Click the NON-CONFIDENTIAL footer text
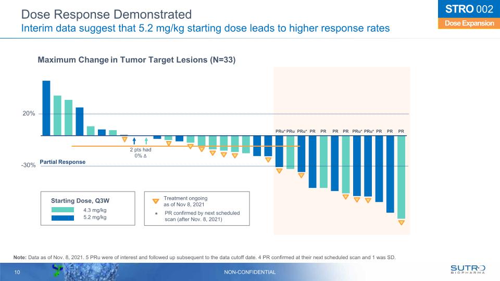The width and height of the screenshot is (500, 281). (250, 272)
